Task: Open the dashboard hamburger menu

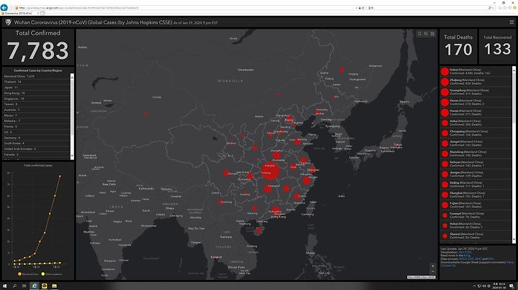Action: (512, 22)
